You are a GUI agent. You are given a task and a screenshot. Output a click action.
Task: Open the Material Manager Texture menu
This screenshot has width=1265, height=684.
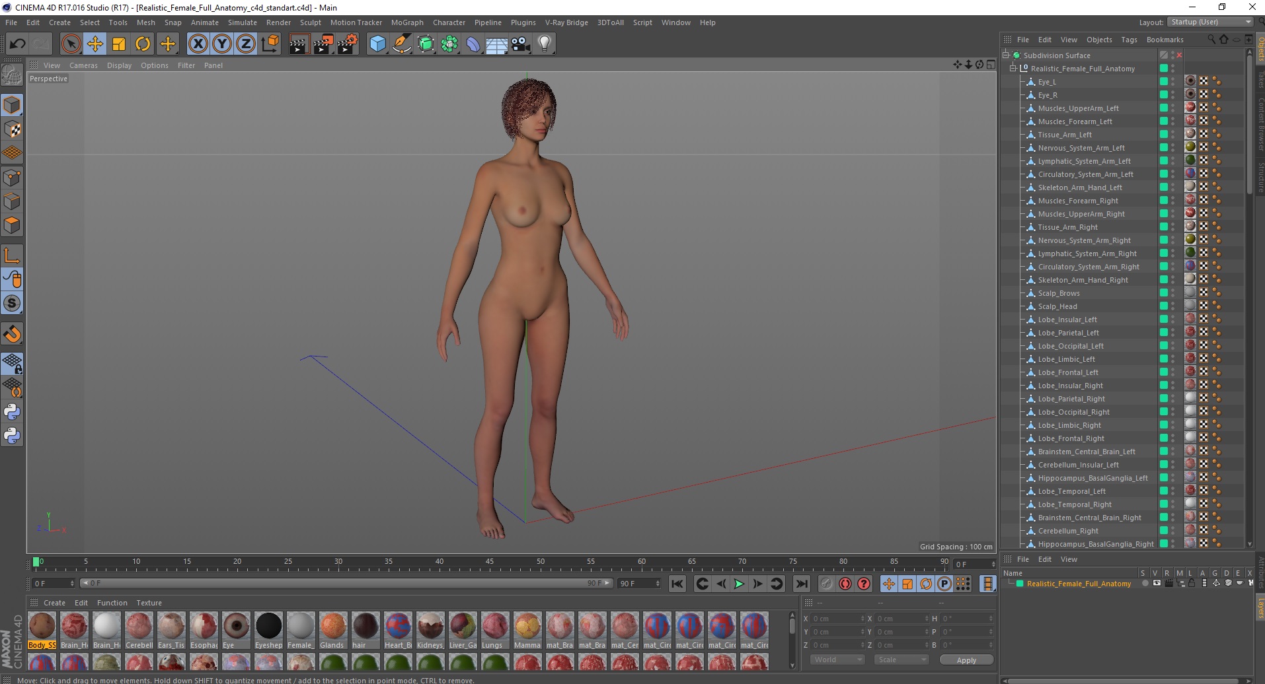click(x=149, y=603)
